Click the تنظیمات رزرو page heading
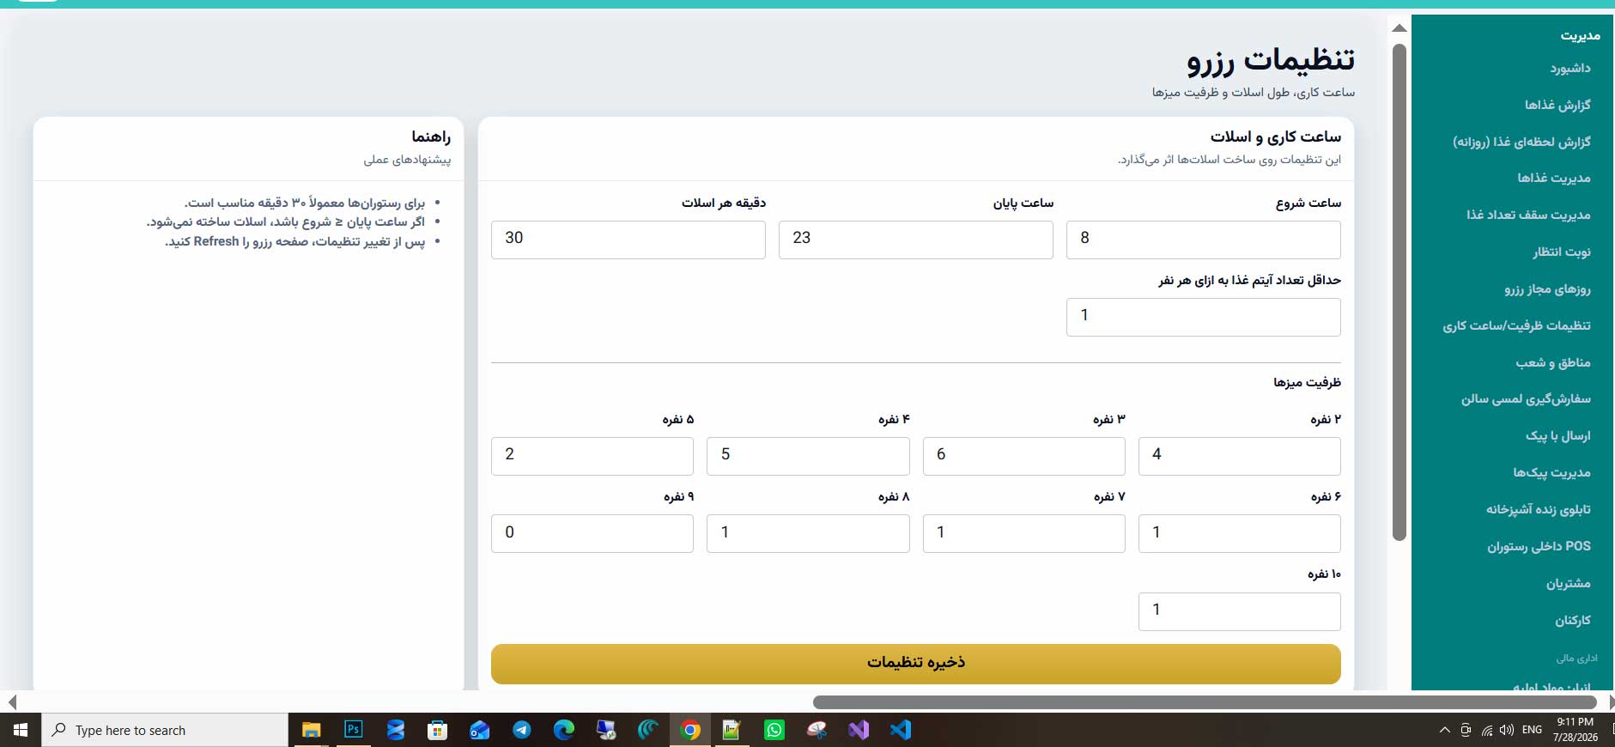The image size is (1615, 747). [1271, 59]
